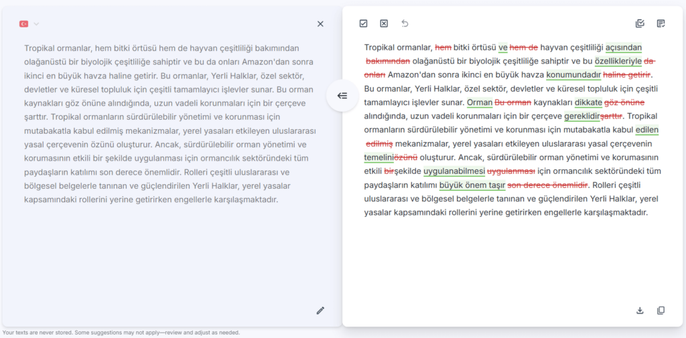Download the corrected text
This screenshot has height=338, width=686.
click(x=640, y=311)
